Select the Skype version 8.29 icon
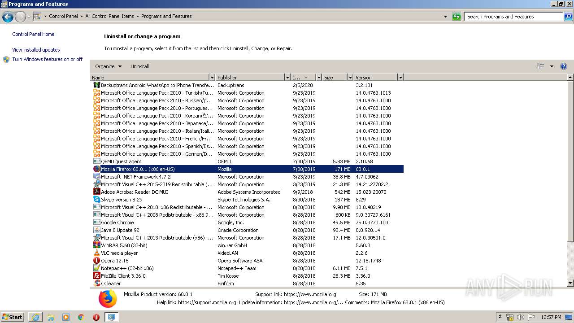The width and height of the screenshot is (574, 323). [x=96, y=200]
